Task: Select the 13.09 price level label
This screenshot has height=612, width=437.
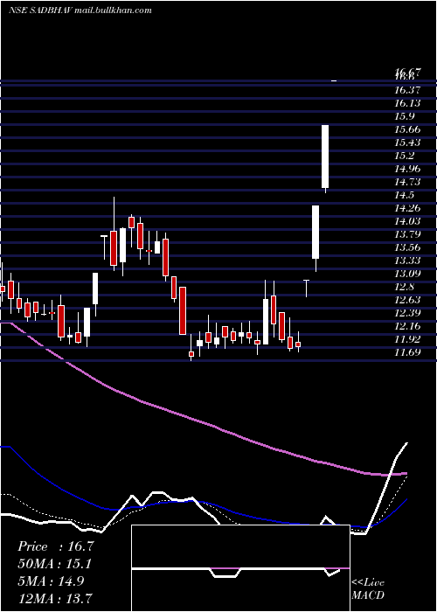Action: 408,274
